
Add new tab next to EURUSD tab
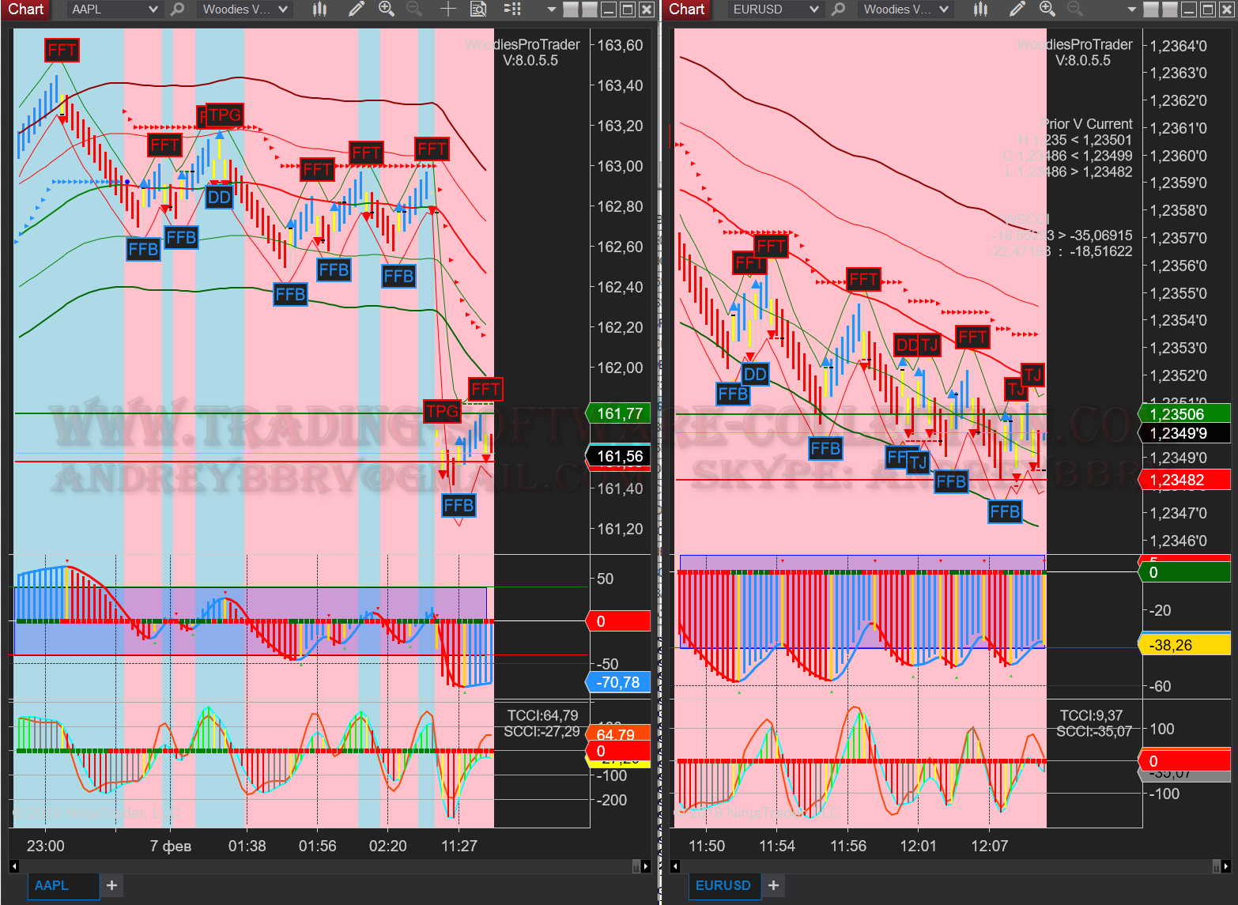click(773, 885)
